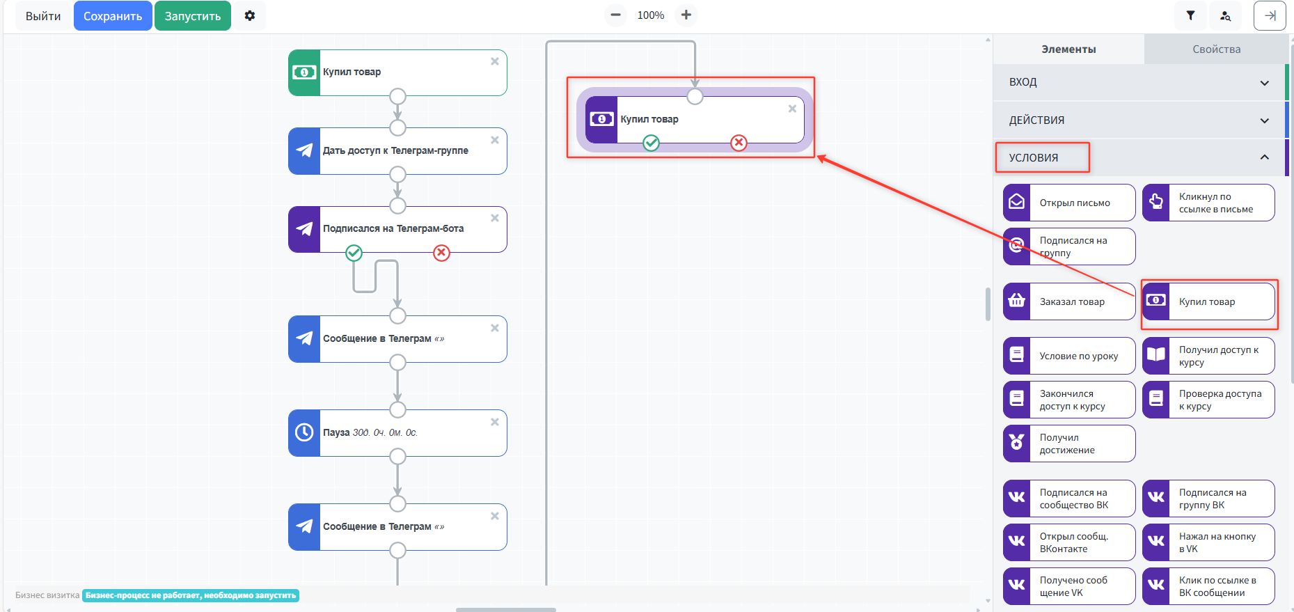1294x612 pixels.
Task: Select the 'Заказал товар' basket condition element
Action: (x=1068, y=301)
